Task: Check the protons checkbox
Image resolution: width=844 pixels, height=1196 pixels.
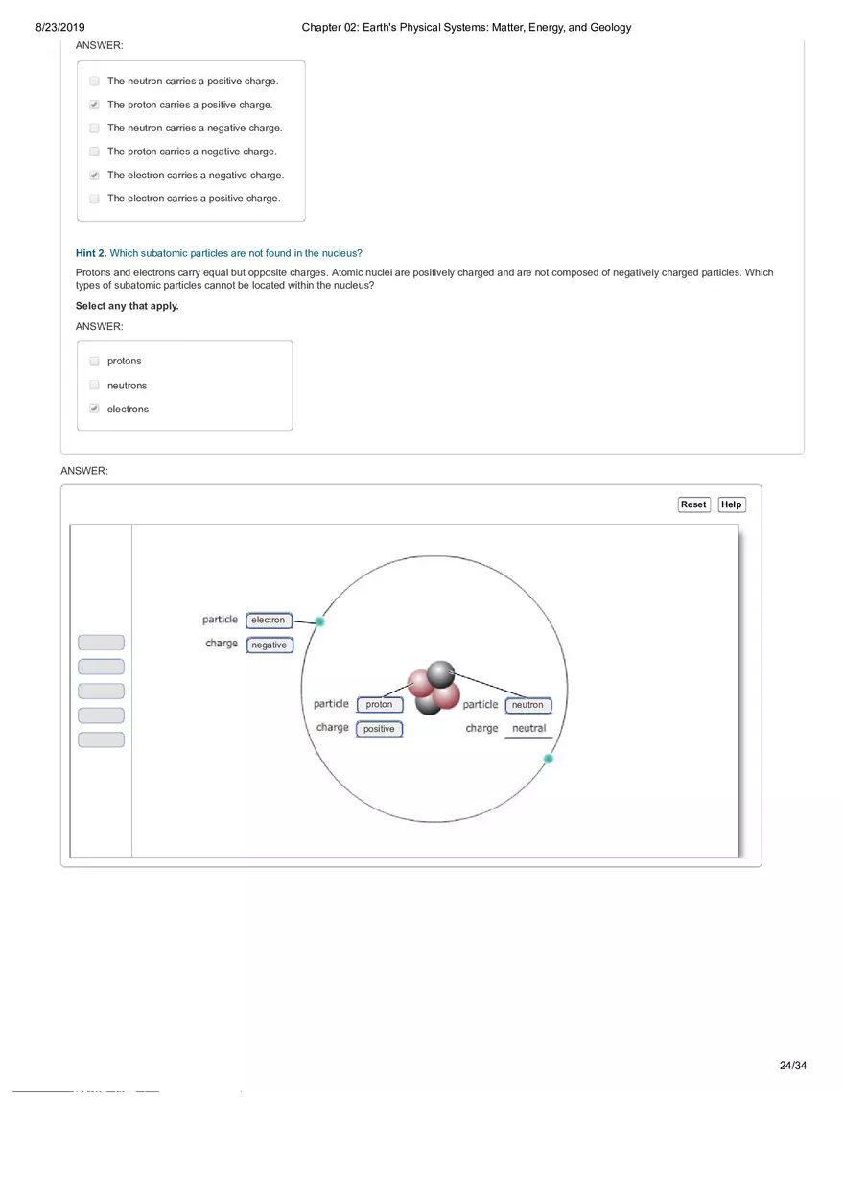Action: [94, 361]
